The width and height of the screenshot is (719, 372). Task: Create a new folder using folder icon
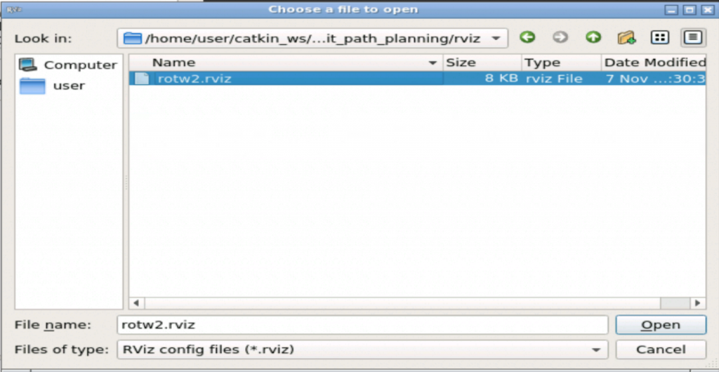pos(626,38)
